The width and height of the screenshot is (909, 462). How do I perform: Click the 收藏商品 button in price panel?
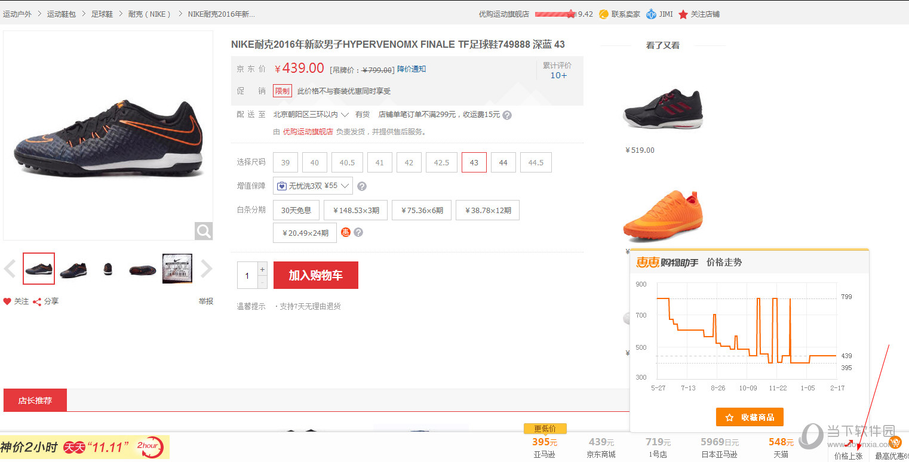point(750,417)
